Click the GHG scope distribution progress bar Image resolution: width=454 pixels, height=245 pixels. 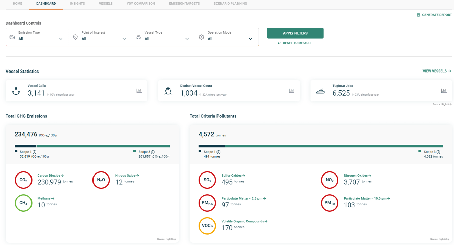(x=92, y=146)
